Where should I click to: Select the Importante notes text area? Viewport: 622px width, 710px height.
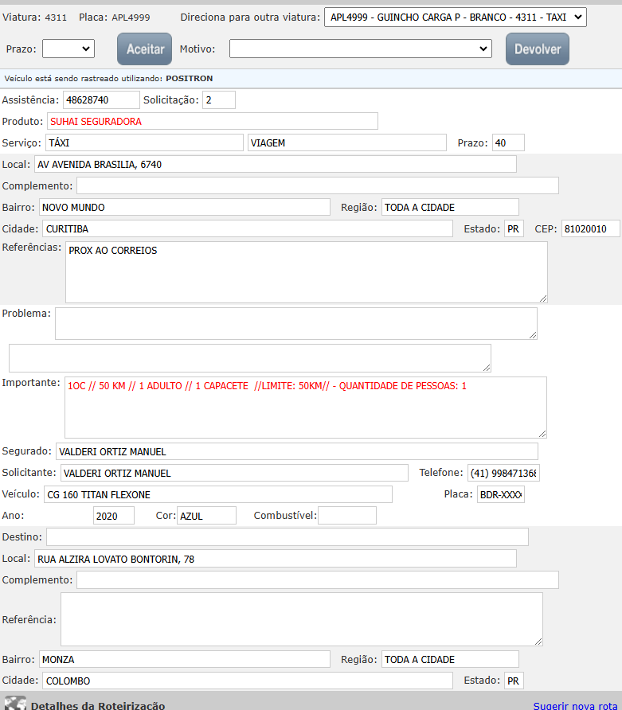306,407
